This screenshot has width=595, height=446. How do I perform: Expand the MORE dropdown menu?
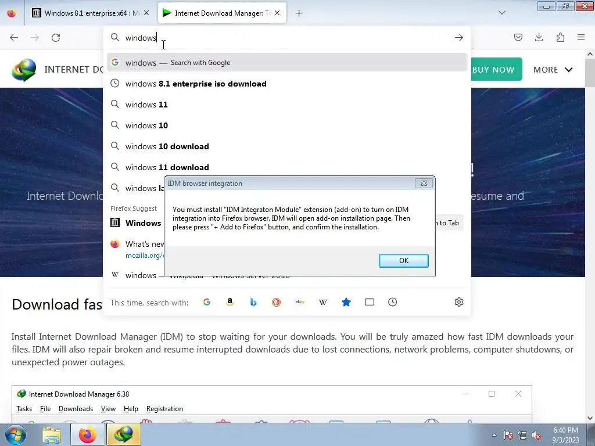(553, 70)
